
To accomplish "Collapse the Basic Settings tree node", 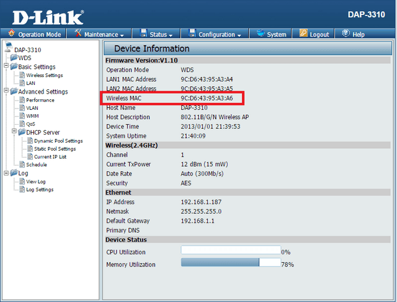I will (x=6, y=66).
